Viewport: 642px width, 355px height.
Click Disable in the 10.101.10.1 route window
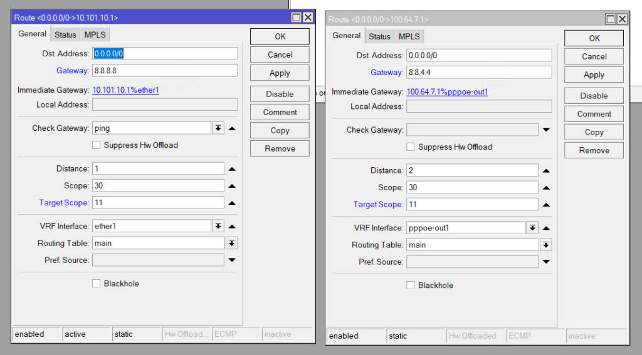pos(280,94)
